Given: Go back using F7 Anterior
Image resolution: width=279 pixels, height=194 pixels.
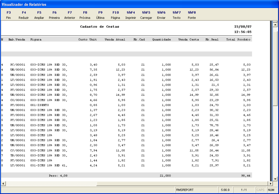Looking at the screenshot, I should coord(69,15).
